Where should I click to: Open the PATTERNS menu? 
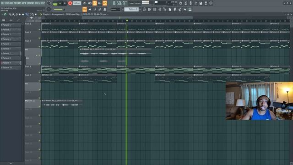[x=17, y=3]
